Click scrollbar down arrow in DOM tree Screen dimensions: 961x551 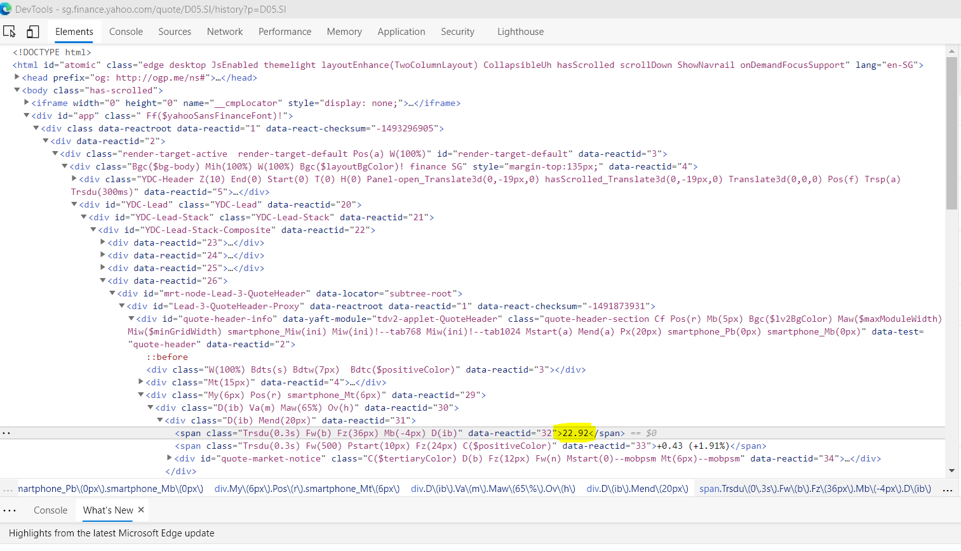pos(951,470)
